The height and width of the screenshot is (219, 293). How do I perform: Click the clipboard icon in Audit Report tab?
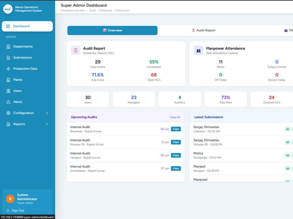coord(193,30)
